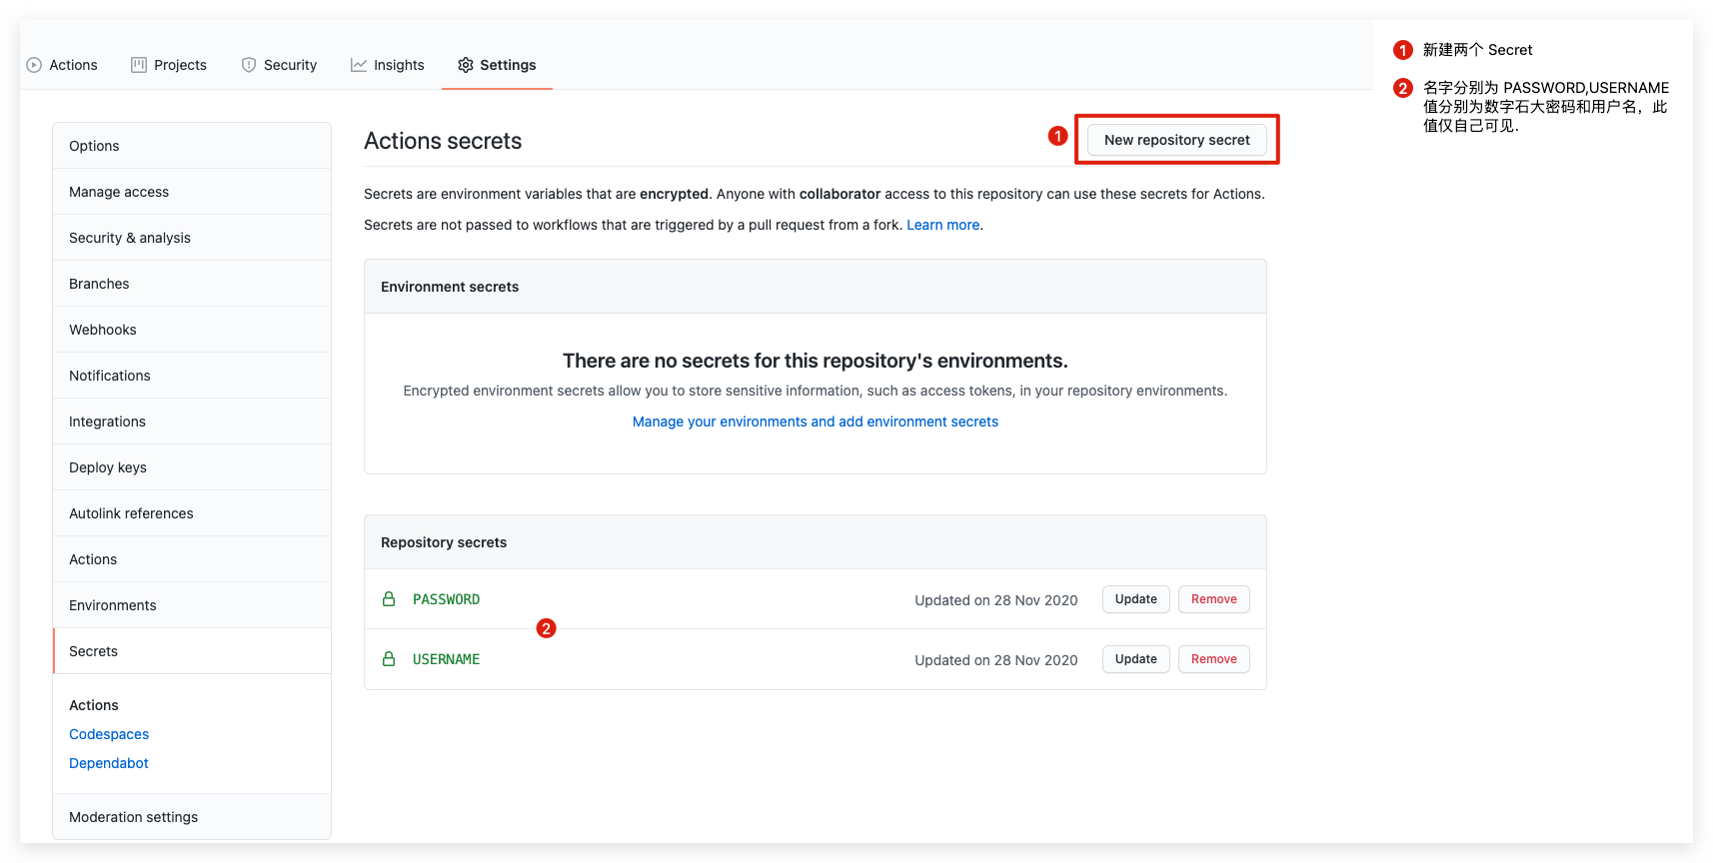The width and height of the screenshot is (1713, 863).
Task: Go to Codespaces secrets
Action: coord(109,734)
